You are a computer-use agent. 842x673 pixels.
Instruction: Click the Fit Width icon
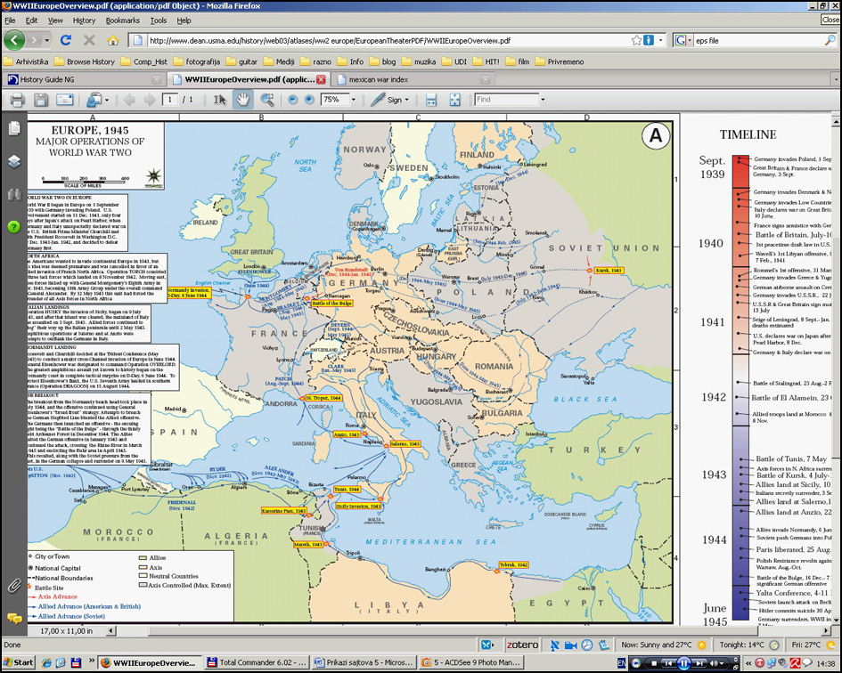pyautogui.click(x=431, y=100)
